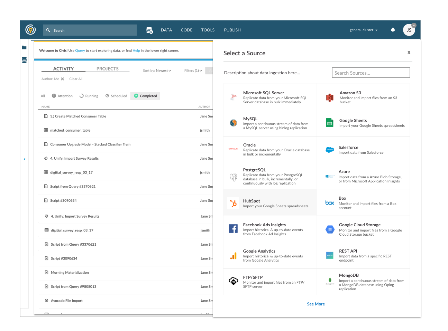Open the matched_consumer_table row
The image size is (448, 331).
(125, 130)
